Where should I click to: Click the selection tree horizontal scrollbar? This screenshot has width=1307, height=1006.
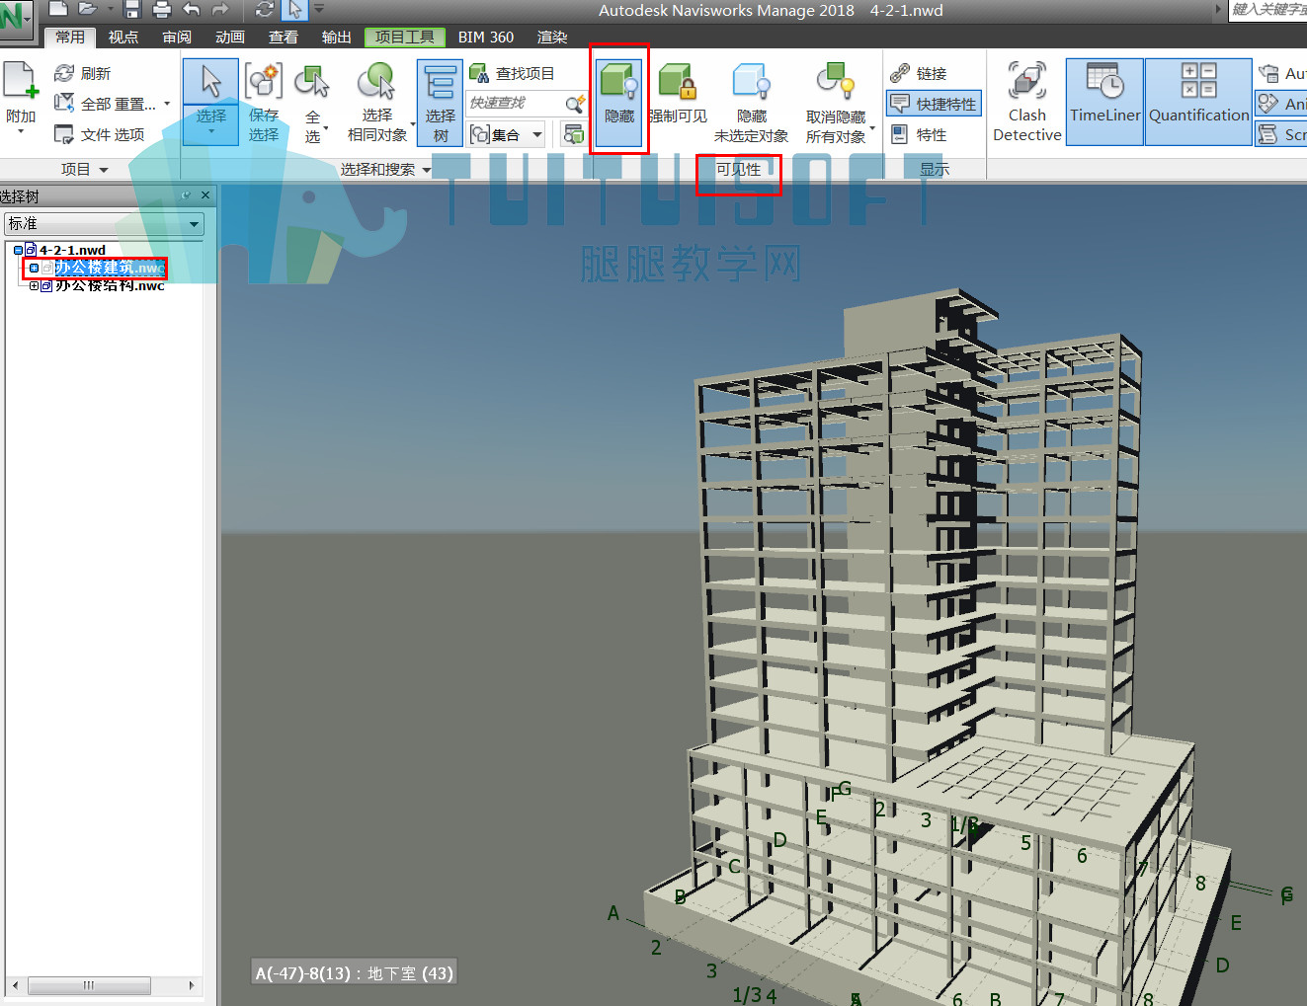point(89,985)
